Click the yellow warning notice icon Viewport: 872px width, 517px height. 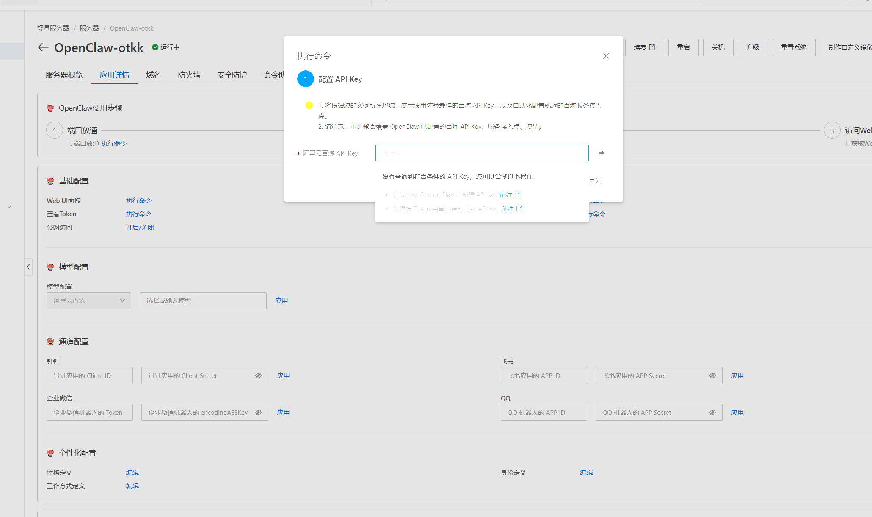point(309,105)
